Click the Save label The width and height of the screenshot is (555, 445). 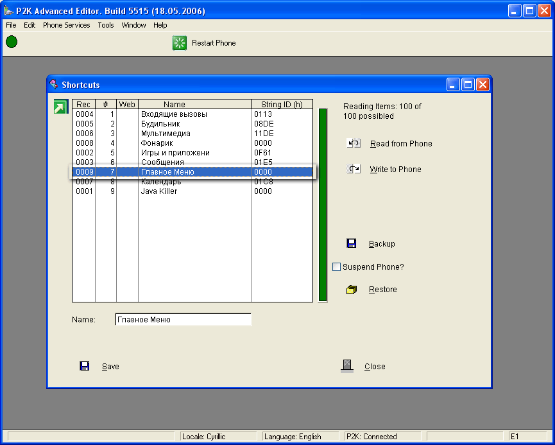tap(110, 367)
